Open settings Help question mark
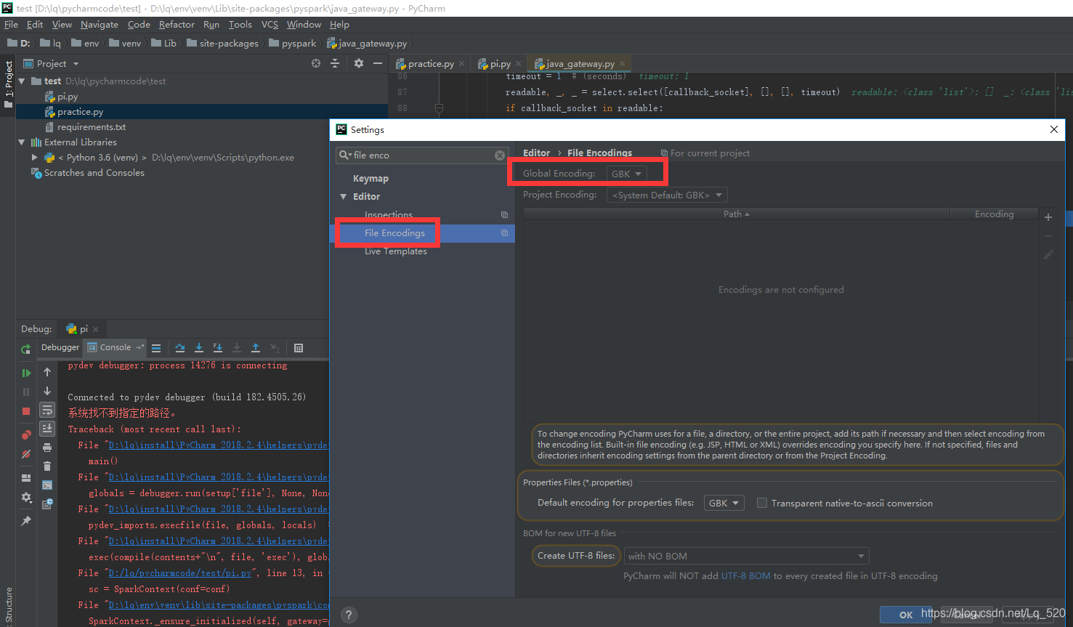 click(349, 615)
